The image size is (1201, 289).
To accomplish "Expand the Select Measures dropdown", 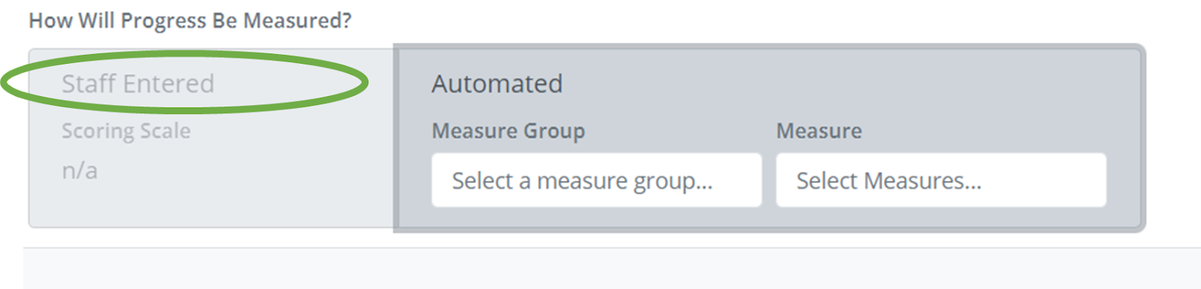I will coord(941,180).
